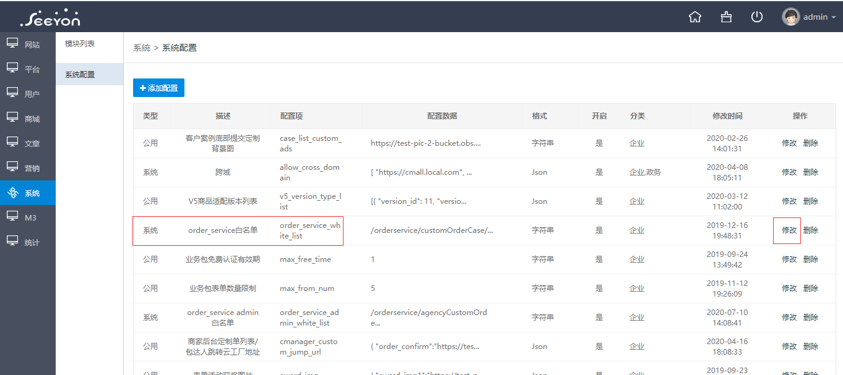Open the 平台 sidebar menu
Viewport: 843px width, 375px height.
point(28,69)
